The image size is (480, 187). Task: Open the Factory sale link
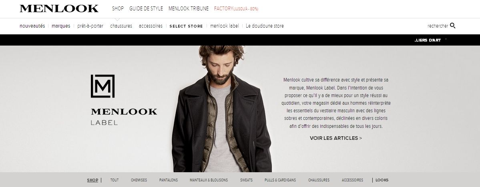[236, 8]
